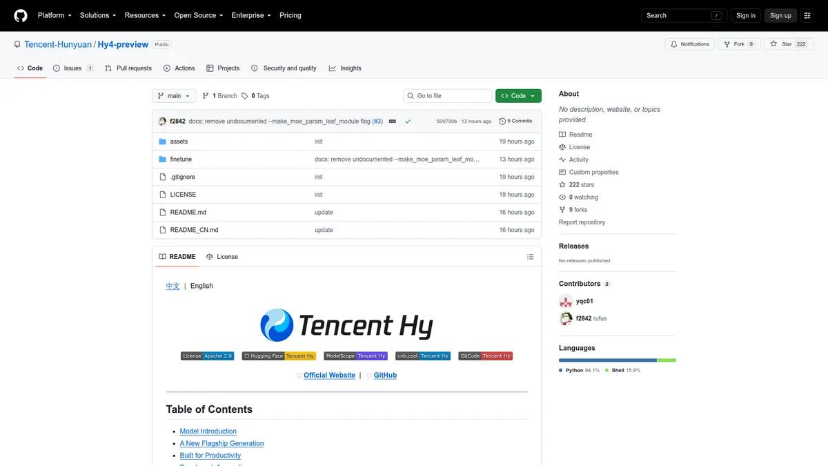This screenshot has height=466, width=828.
Task: Expand the Solutions menu
Action: 98,15
